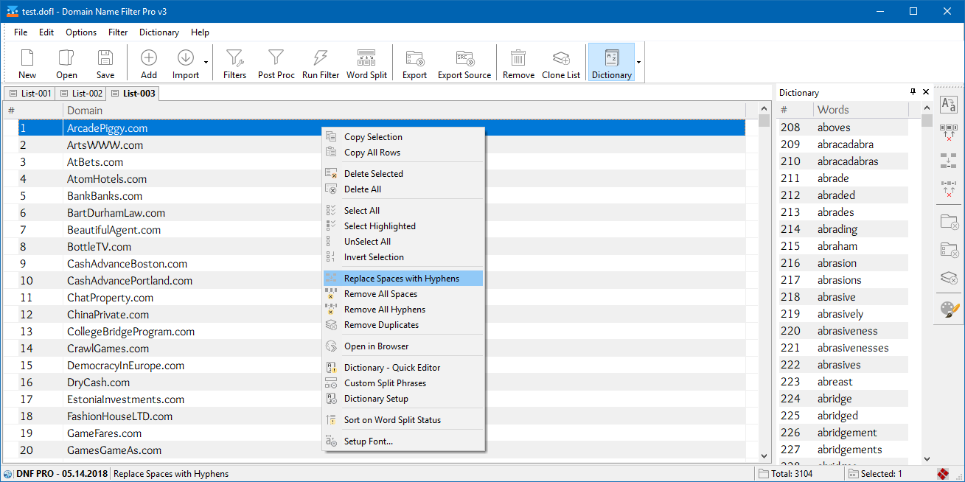Viewport: 965px width, 482px height.
Task: Toggle the Dictionary toolbar button
Action: click(611, 63)
